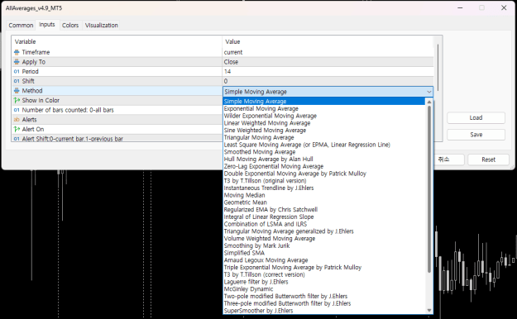
Task: Click the Load button
Action: coord(476,117)
